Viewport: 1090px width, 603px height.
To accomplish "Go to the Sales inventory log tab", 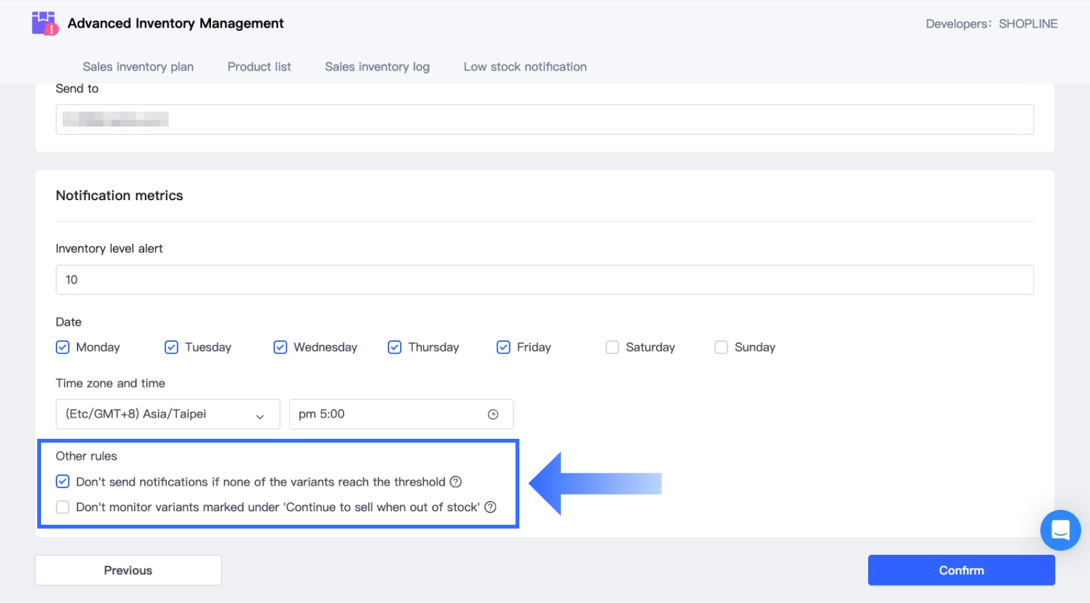I will pyautogui.click(x=377, y=67).
